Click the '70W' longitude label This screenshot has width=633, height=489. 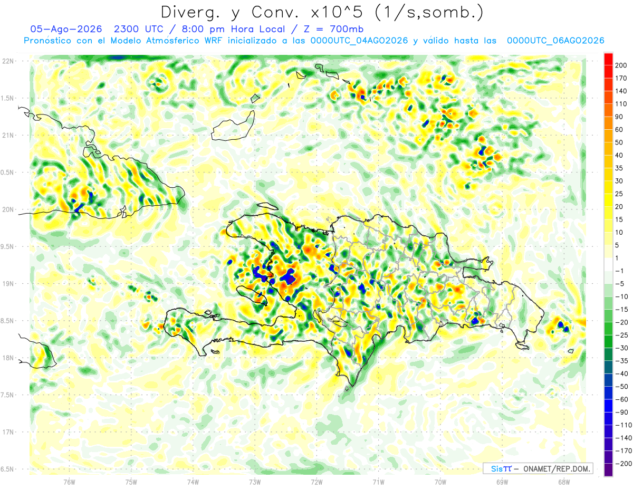440,482
